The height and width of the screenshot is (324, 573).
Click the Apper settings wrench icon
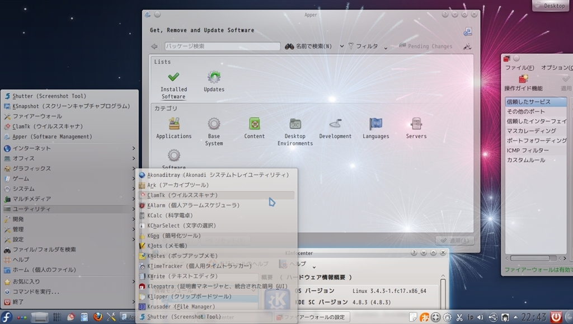click(x=467, y=46)
